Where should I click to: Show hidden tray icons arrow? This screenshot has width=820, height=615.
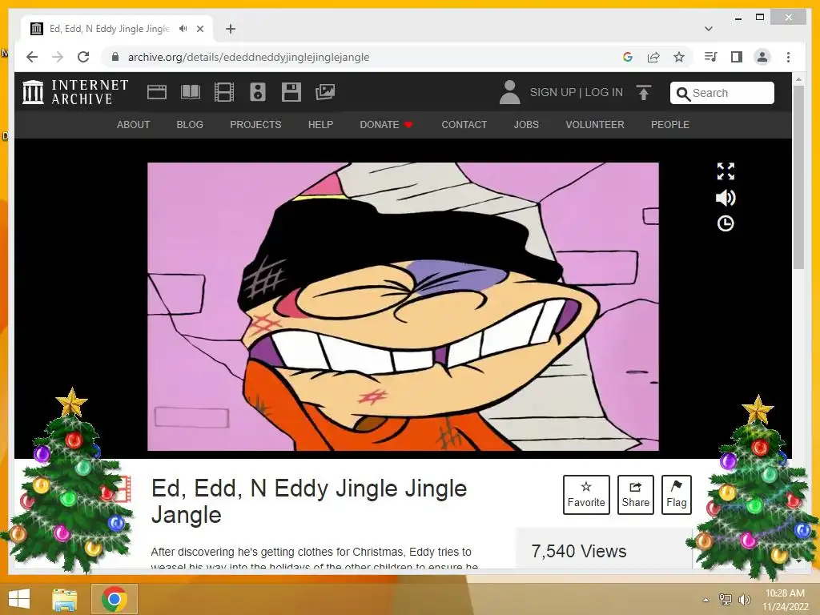(x=706, y=600)
